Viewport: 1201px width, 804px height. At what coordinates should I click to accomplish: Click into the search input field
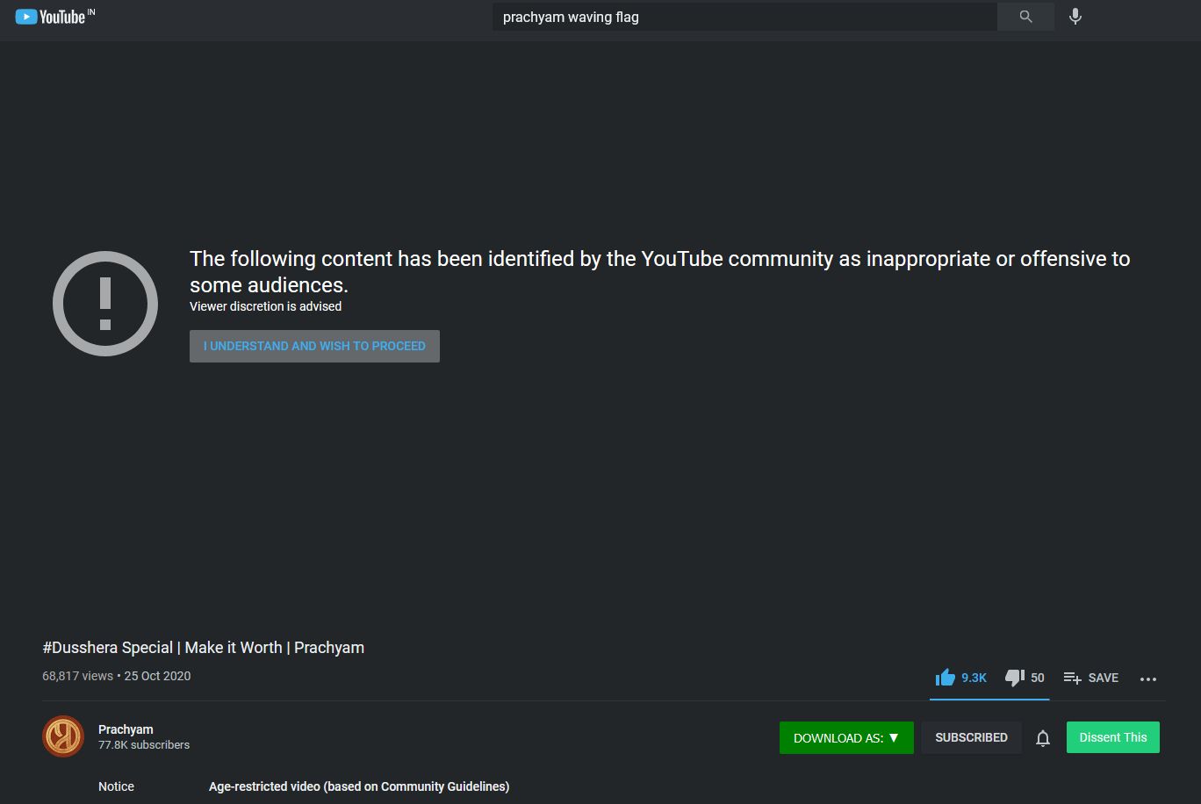pos(744,17)
